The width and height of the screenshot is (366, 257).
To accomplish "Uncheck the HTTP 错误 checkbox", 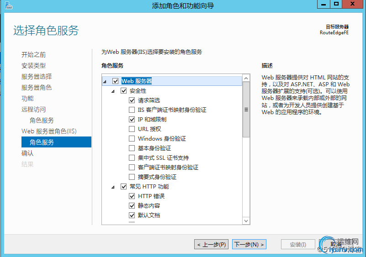I will 132,196.
